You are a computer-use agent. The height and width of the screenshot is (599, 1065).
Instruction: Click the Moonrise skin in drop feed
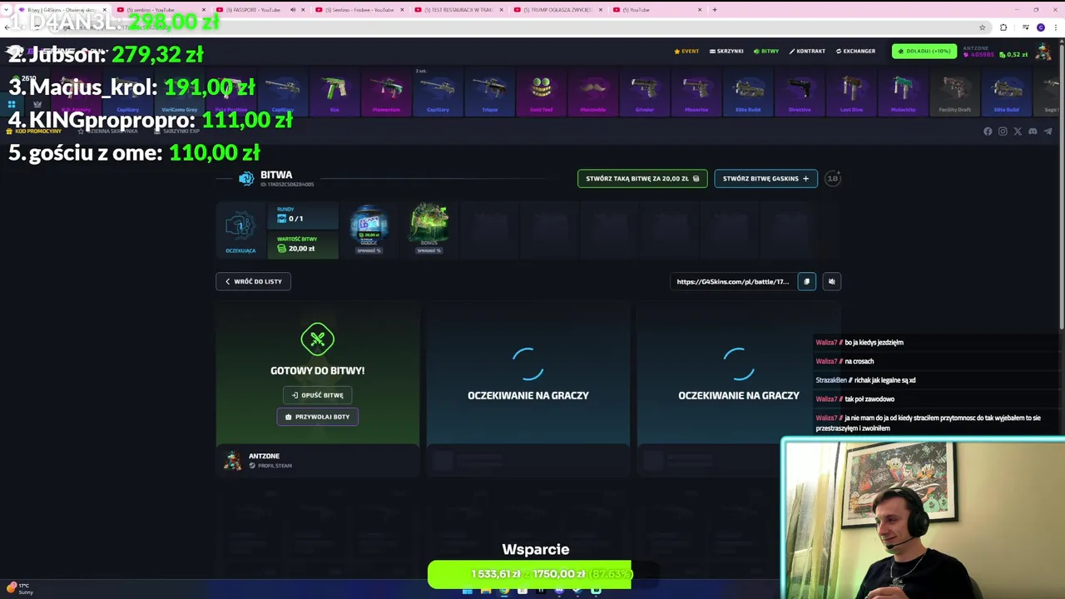(696, 93)
